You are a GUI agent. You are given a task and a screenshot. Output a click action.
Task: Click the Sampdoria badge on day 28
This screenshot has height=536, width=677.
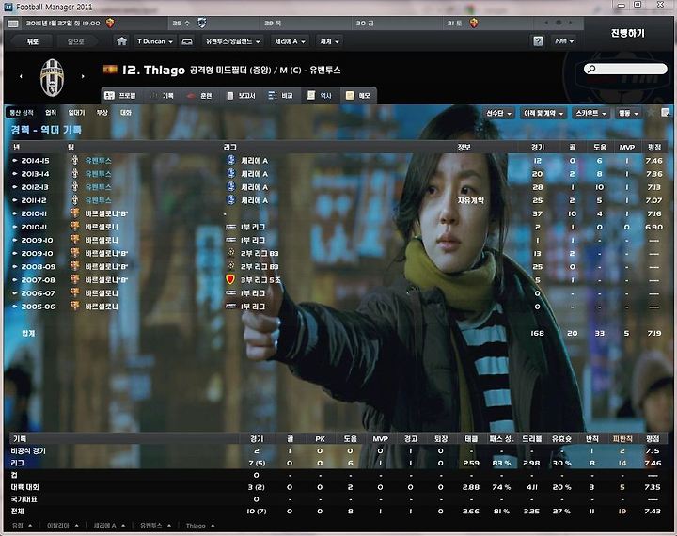pos(201,23)
